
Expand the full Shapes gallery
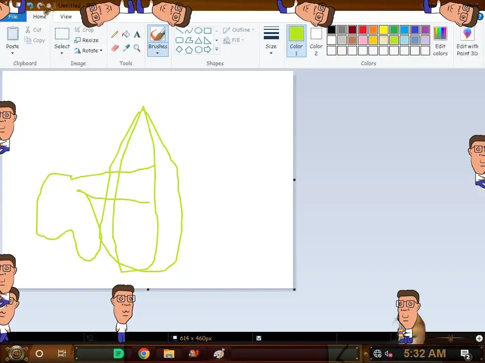[217, 49]
